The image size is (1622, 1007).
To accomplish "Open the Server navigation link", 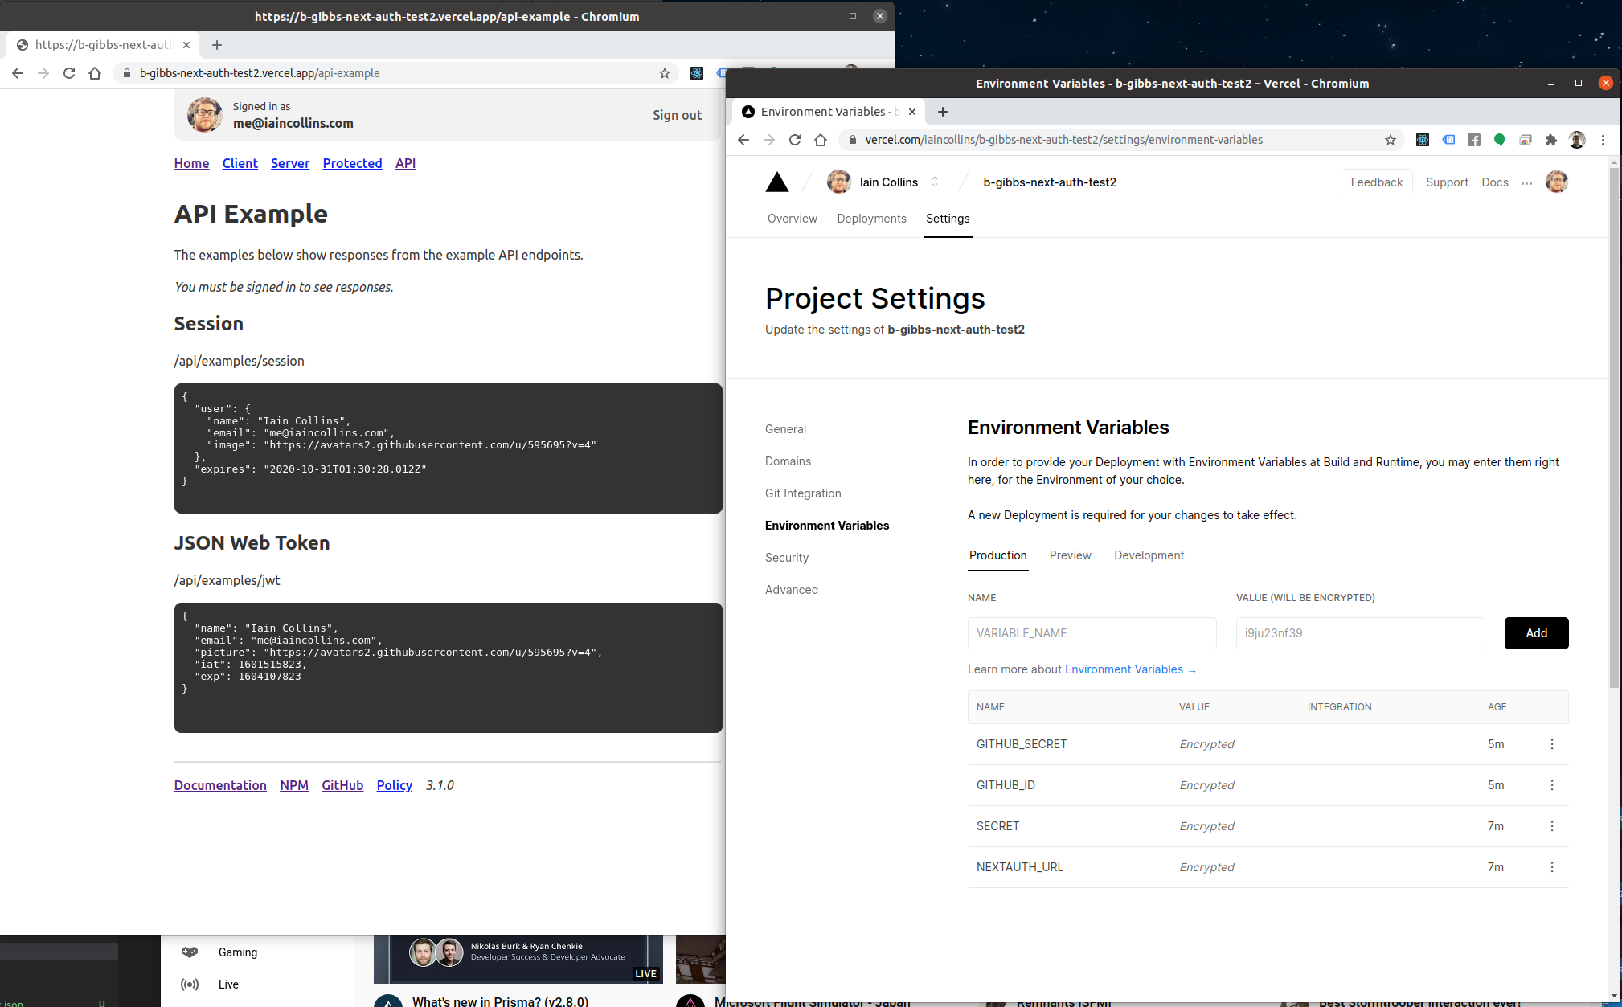I will click(x=290, y=163).
